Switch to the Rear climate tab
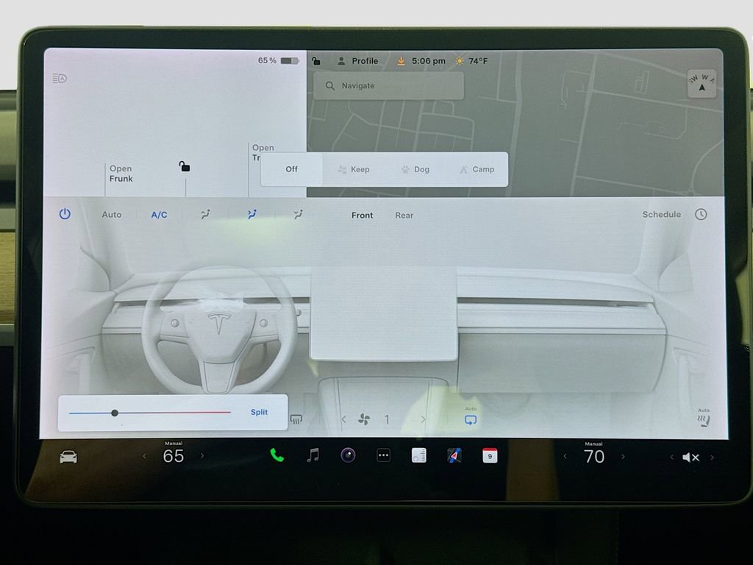This screenshot has height=565, width=753. [404, 215]
